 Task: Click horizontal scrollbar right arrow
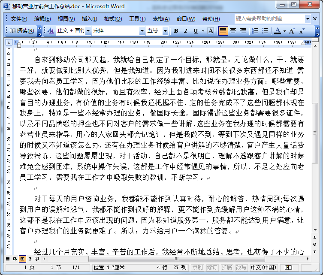308,259
